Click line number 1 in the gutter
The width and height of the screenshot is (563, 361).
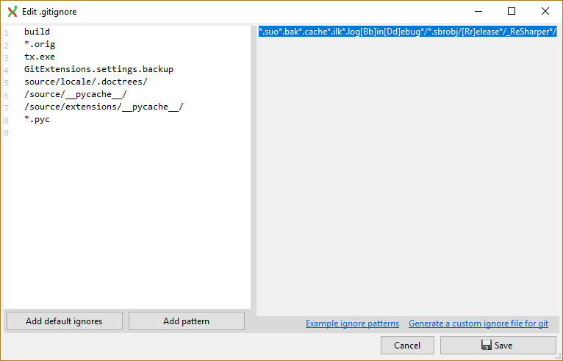(x=6, y=33)
